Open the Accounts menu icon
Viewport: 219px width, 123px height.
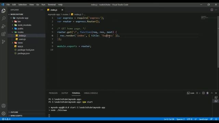[3, 106]
